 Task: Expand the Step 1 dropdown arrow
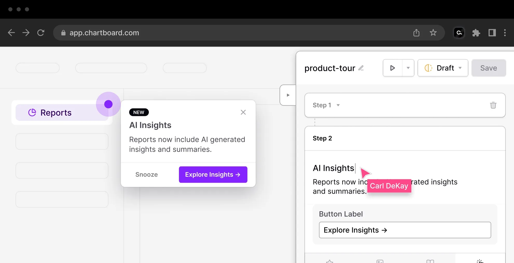coord(338,105)
